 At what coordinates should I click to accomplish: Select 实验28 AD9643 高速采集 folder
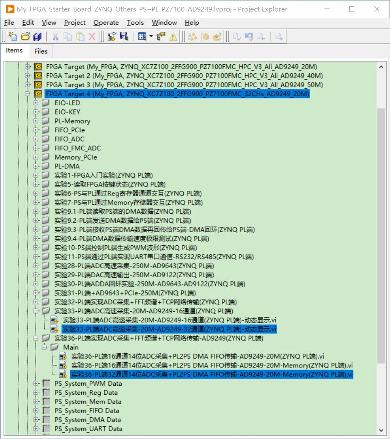pyautogui.click(x=134, y=266)
